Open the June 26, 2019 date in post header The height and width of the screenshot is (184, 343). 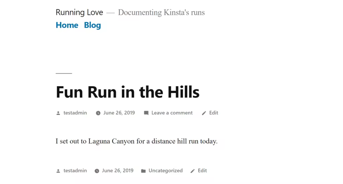(119, 113)
